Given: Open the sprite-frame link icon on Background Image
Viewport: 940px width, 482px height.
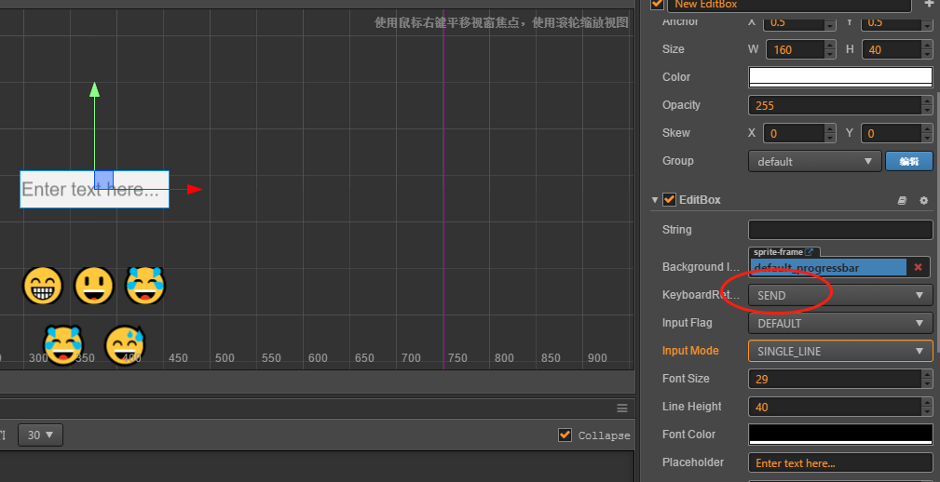Looking at the screenshot, I should click(809, 252).
